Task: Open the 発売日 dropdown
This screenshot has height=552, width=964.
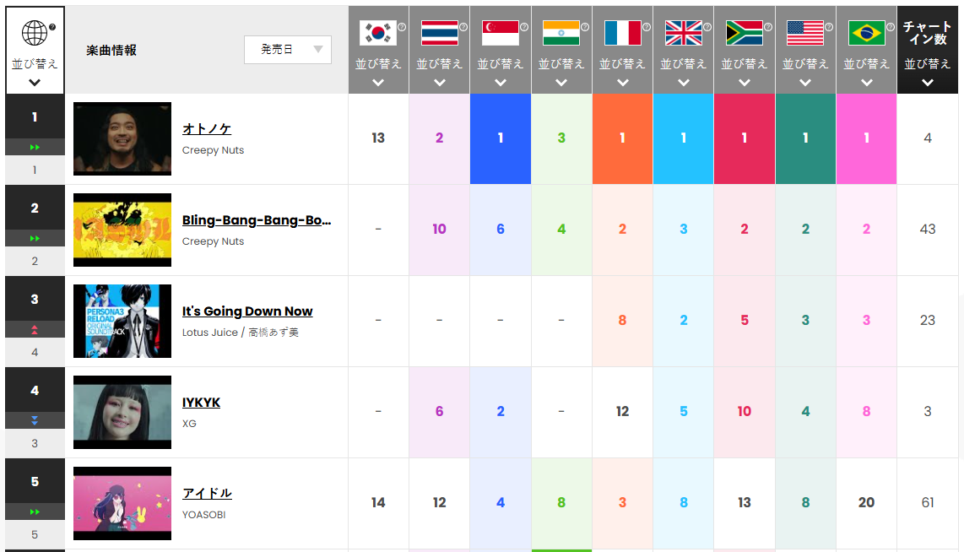Action: (288, 50)
